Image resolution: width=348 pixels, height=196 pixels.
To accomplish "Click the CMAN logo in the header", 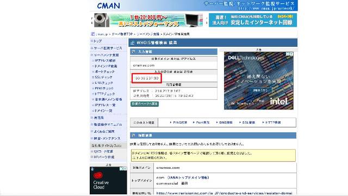I will [108, 6].
